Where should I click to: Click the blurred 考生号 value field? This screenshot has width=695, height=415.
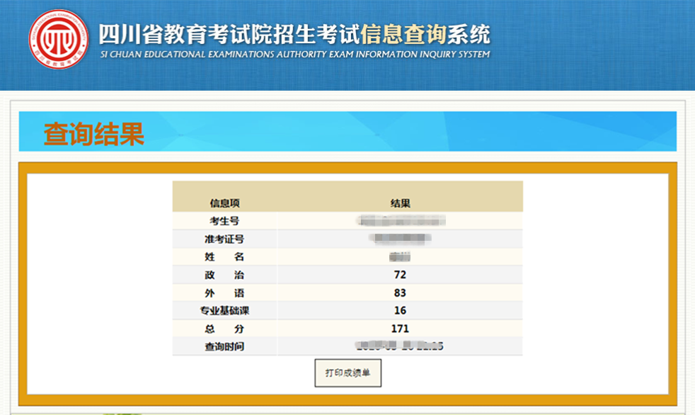point(399,221)
